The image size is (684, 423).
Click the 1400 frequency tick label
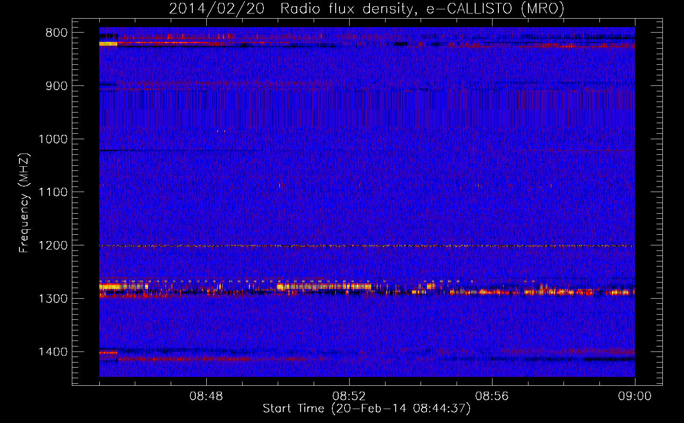(53, 352)
